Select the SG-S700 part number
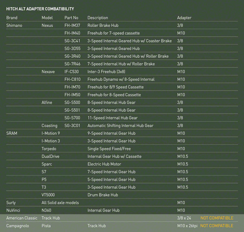The height and width of the screenshot is (232, 244). pyautogui.click(x=72, y=118)
